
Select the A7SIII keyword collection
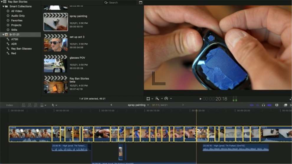coord(14,39)
